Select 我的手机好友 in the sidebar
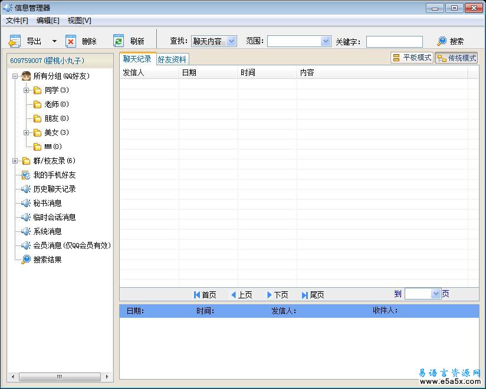 (x=54, y=175)
